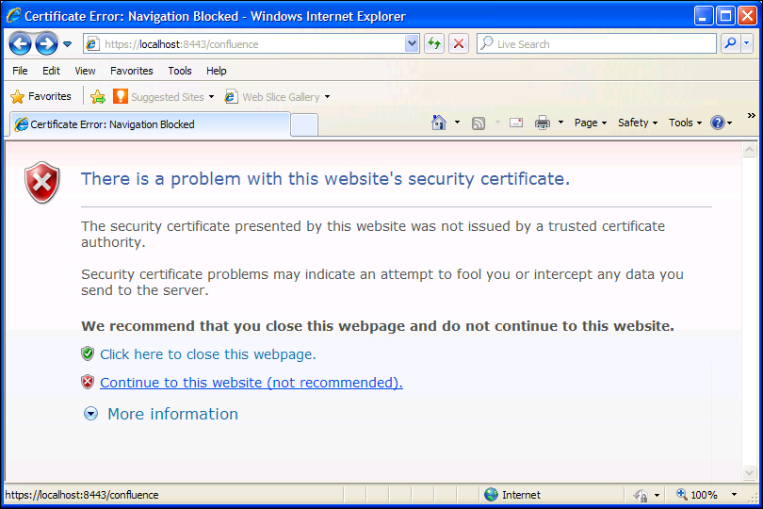Click the Back navigation arrow button

pyautogui.click(x=20, y=44)
